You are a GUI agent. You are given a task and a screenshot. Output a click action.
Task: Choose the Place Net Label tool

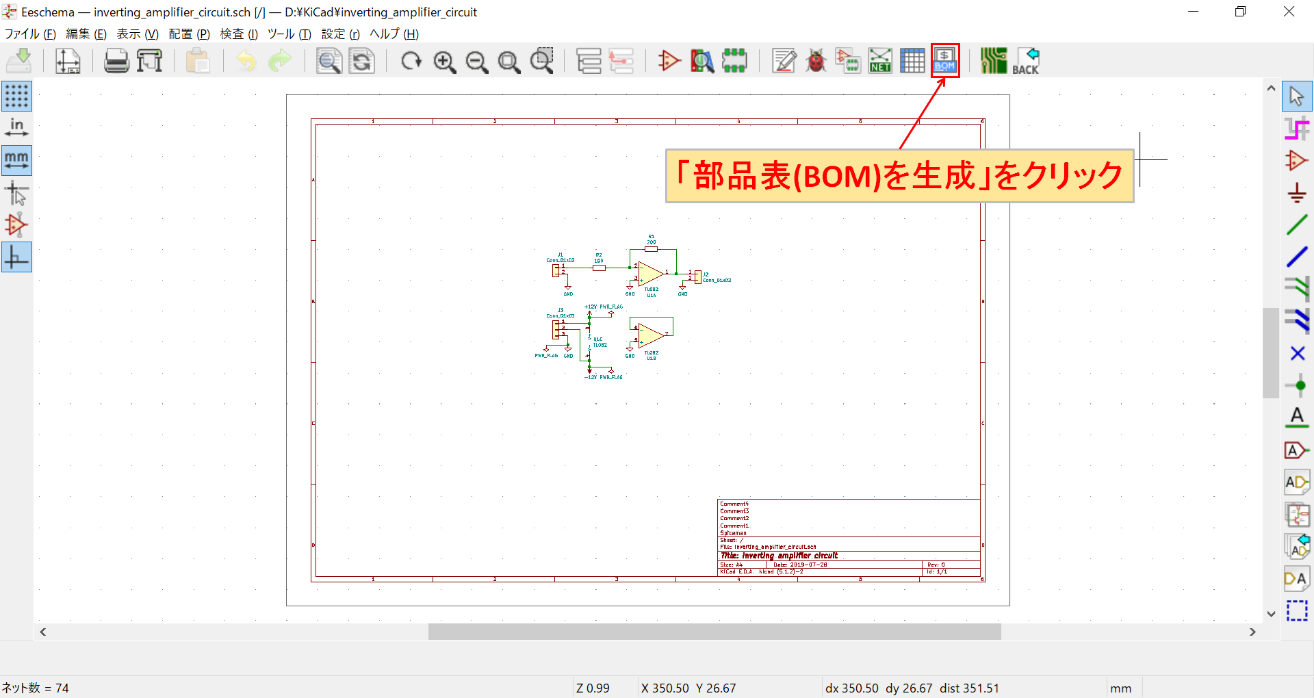tap(1297, 417)
